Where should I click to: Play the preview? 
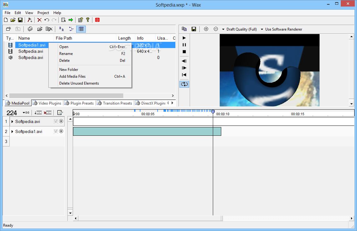184,38
